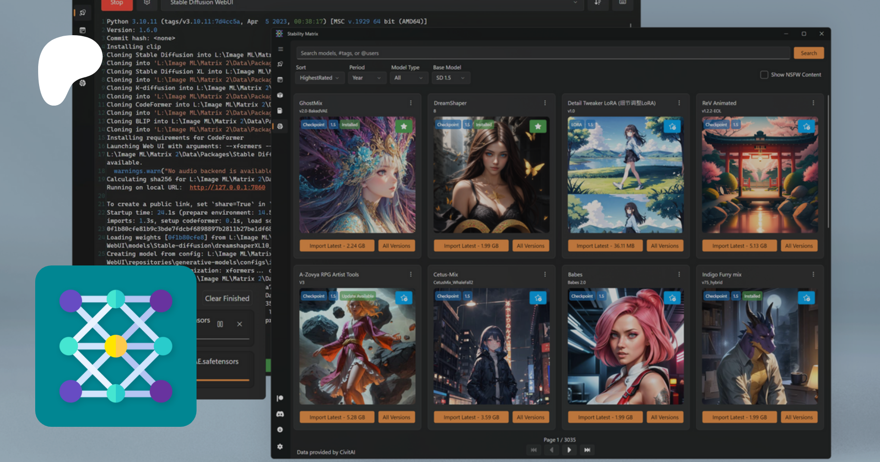Expand the Sort dropdown showing HighestRated

click(319, 78)
